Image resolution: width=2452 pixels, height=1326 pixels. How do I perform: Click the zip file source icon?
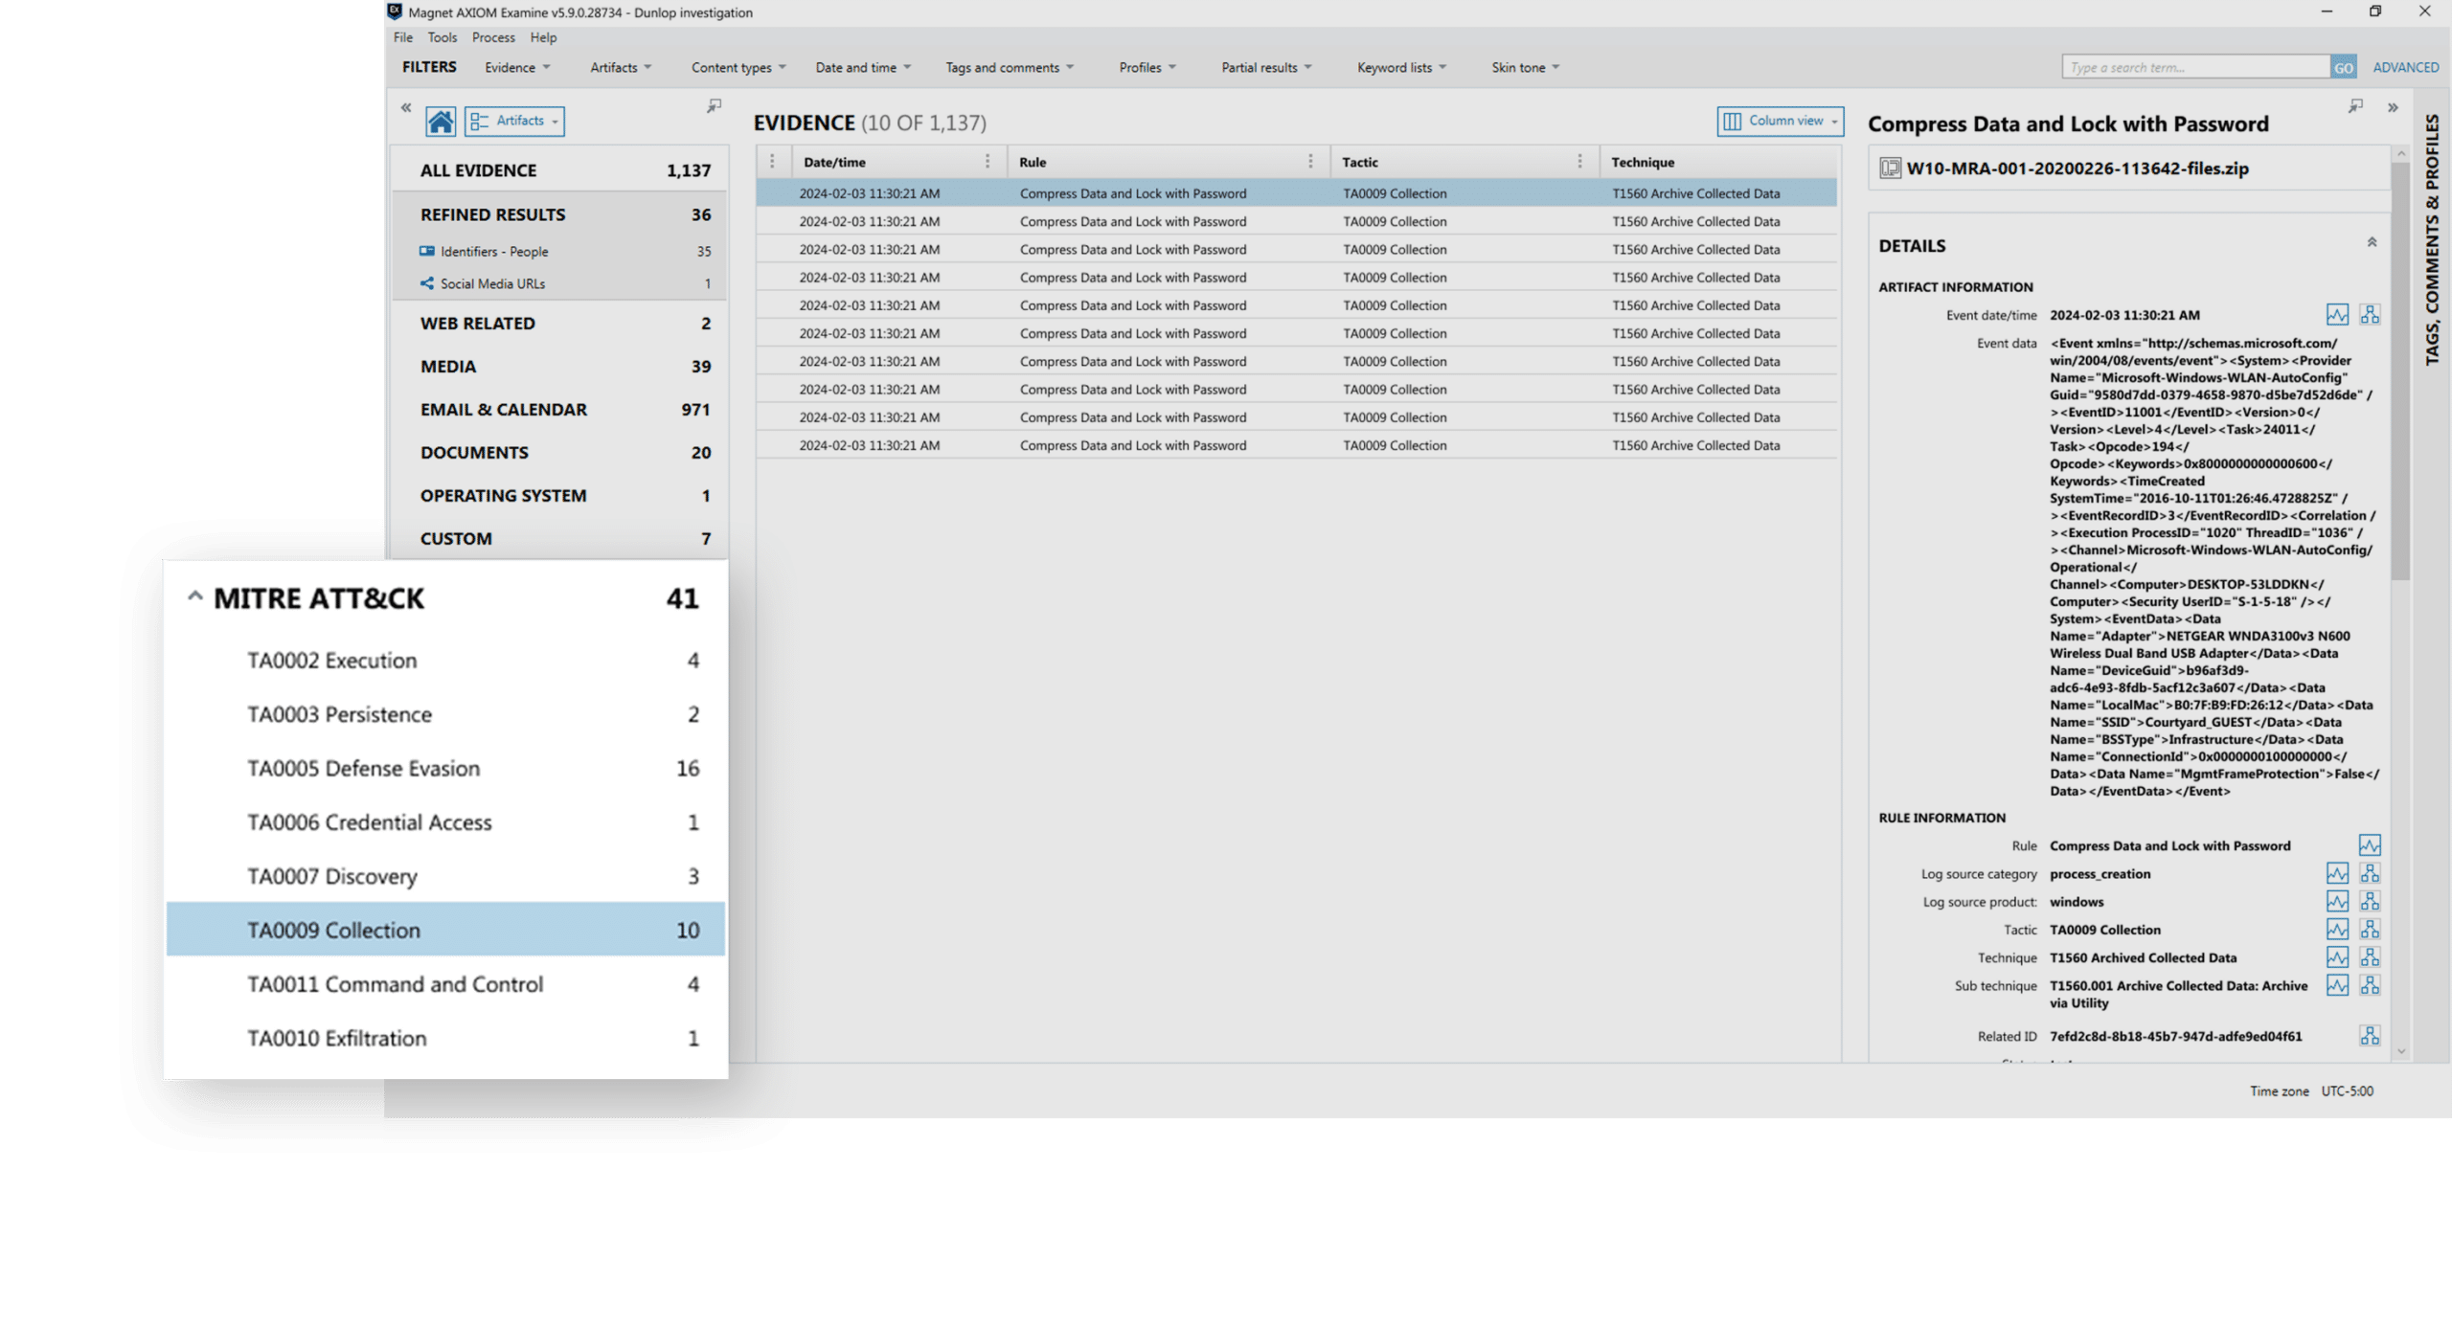[x=1890, y=169]
